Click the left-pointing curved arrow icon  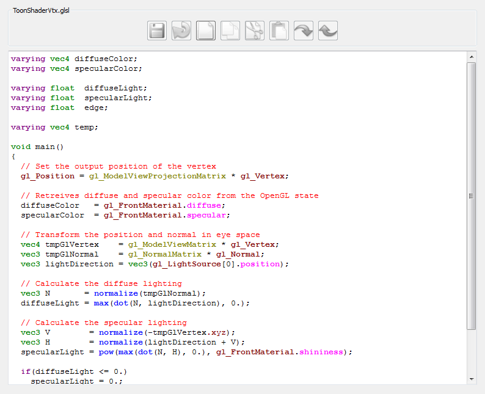[x=328, y=31]
